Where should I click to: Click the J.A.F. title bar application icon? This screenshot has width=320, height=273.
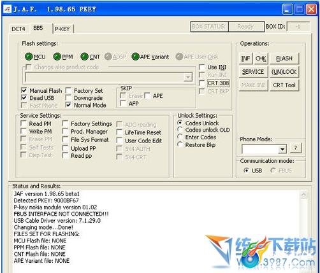[8, 9]
